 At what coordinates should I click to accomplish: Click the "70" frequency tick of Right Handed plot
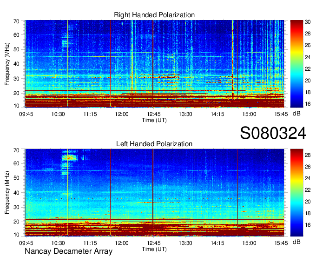(x=16, y=21)
